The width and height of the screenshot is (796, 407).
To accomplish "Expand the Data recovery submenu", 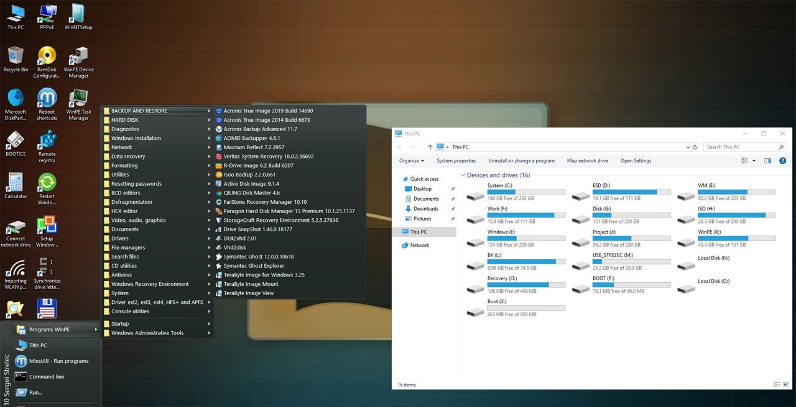I will [157, 157].
